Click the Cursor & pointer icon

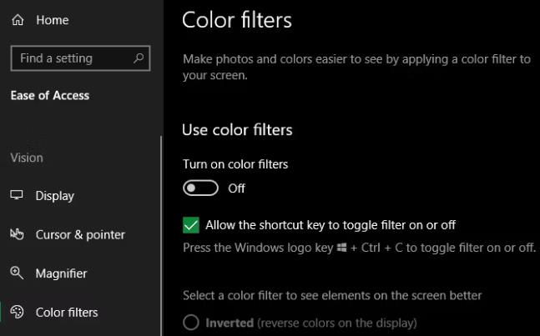click(17, 234)
